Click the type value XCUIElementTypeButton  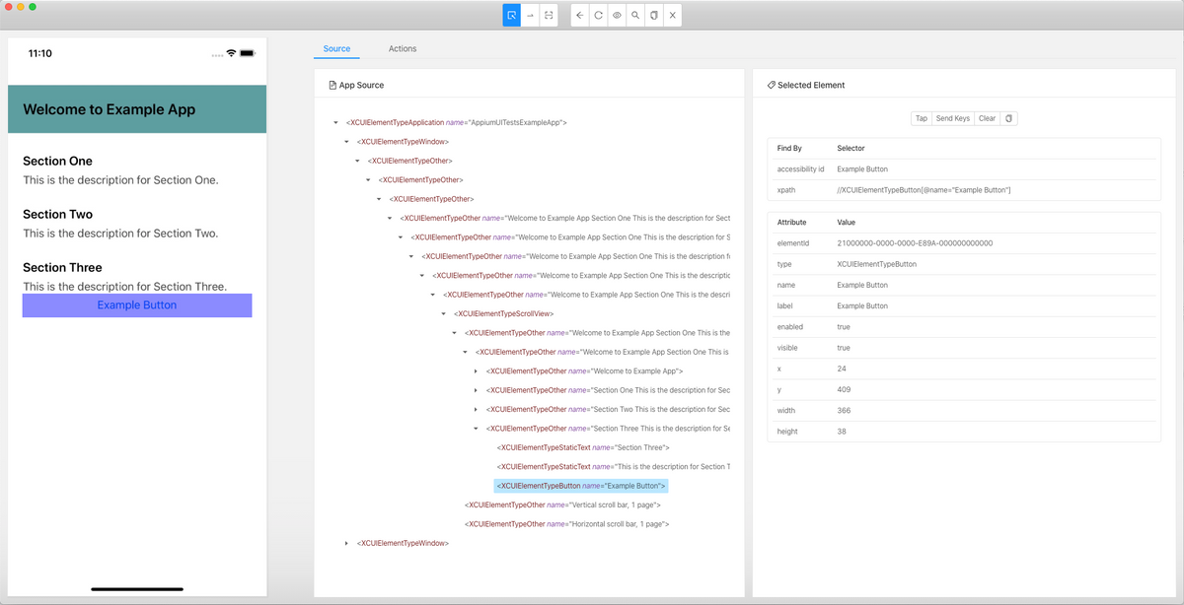[876, 264]
